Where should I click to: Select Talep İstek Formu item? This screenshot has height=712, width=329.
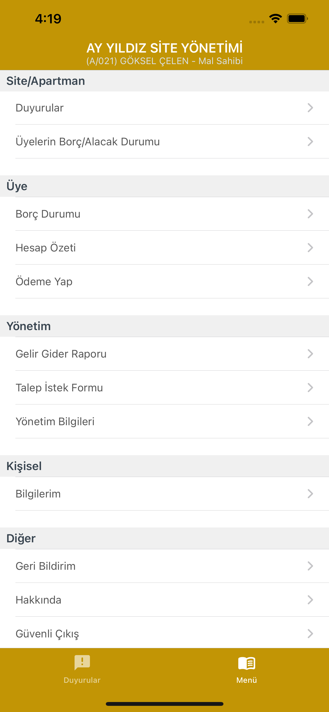click(164, 388)
